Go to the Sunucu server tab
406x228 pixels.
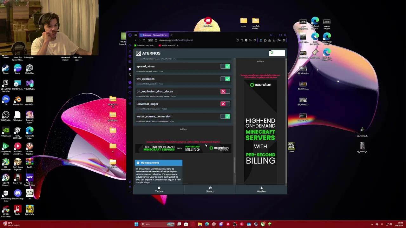point(210,189)
